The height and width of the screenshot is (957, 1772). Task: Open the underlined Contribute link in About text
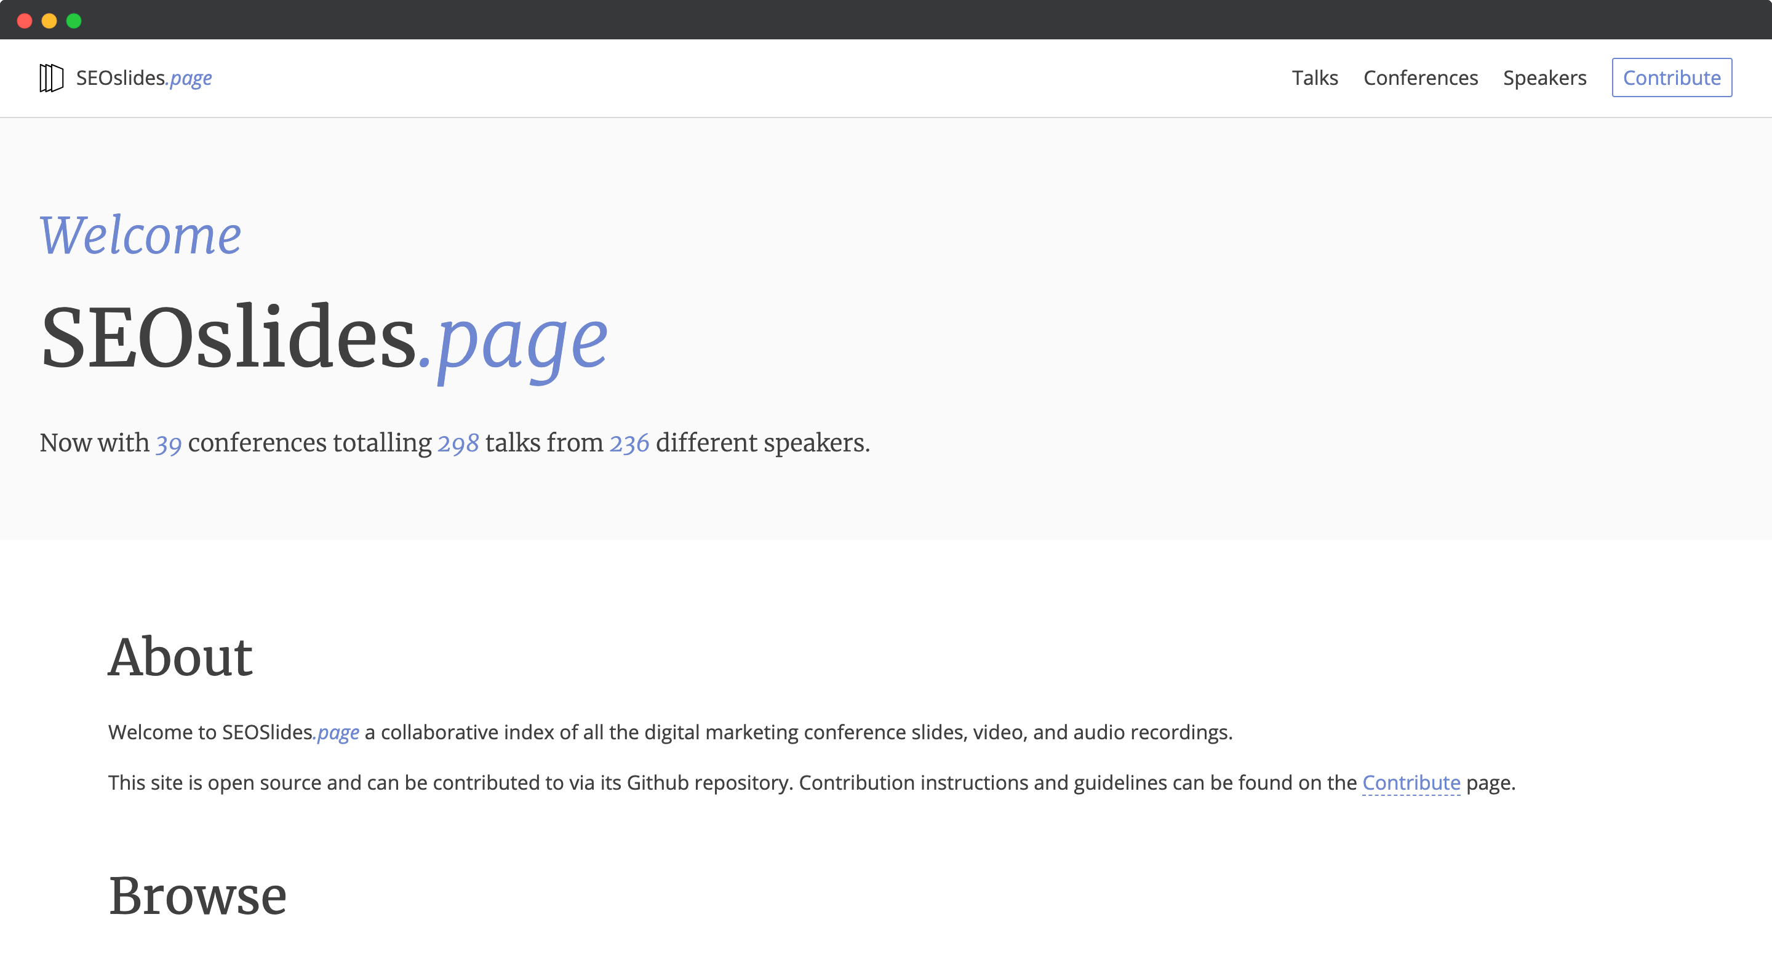(1411, 782)
